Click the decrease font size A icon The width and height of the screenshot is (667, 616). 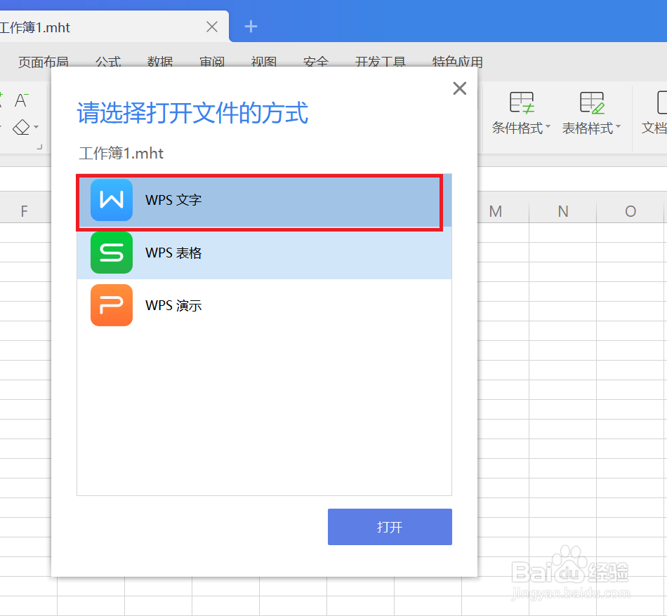pos(21,100)
